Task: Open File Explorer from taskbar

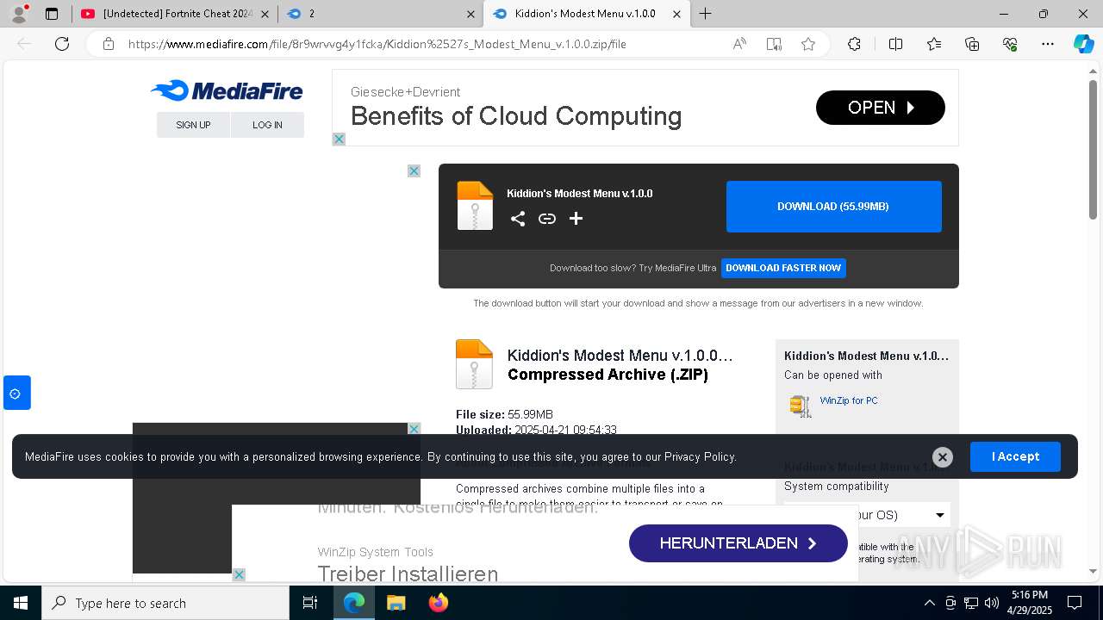Action: (x=396, y=603)
